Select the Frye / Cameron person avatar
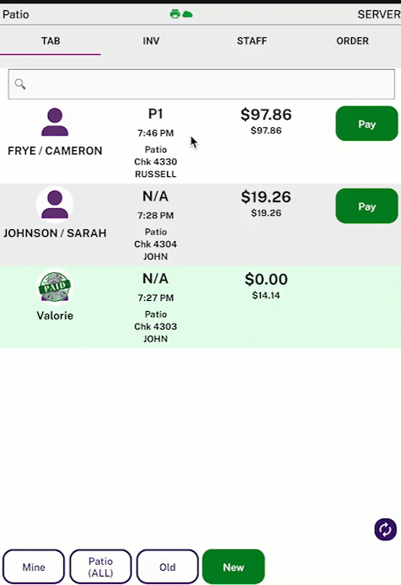Viewport: 401px width, 585px height. point(55,122)
